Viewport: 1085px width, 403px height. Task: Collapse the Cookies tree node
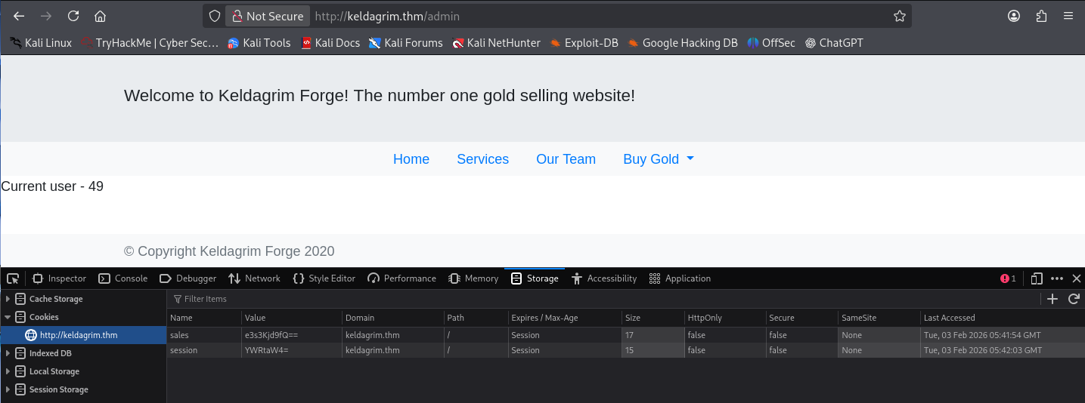[8, 317]
